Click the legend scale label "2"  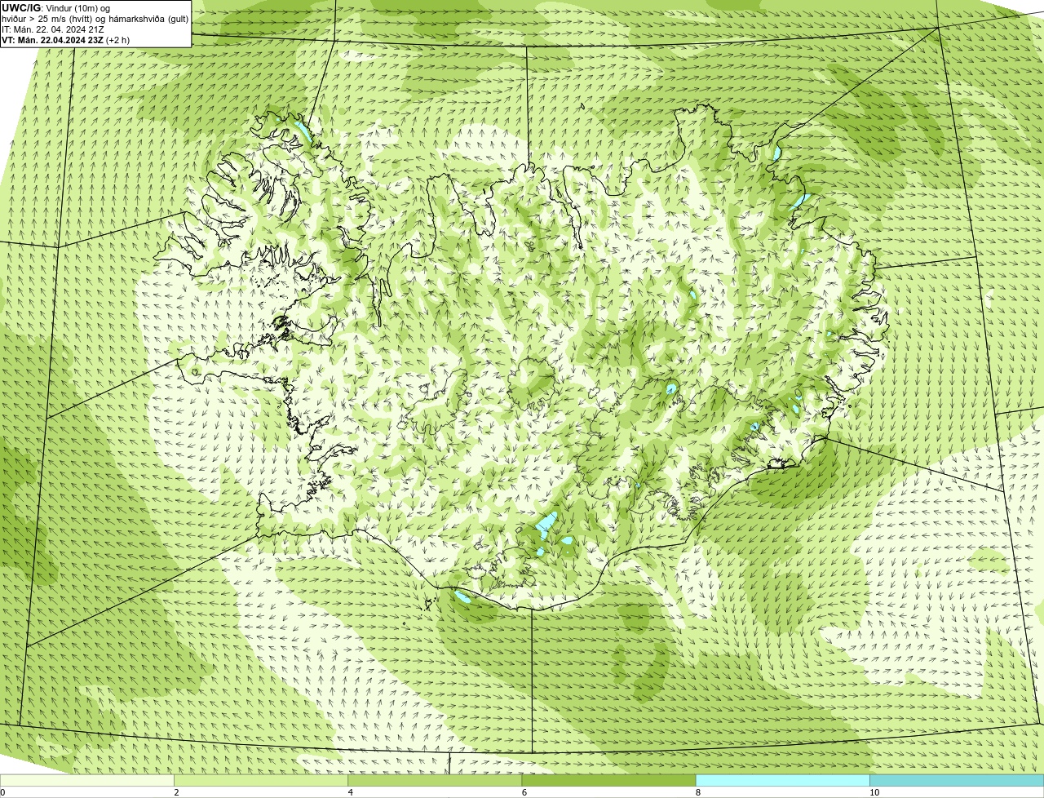pos(176,792)
